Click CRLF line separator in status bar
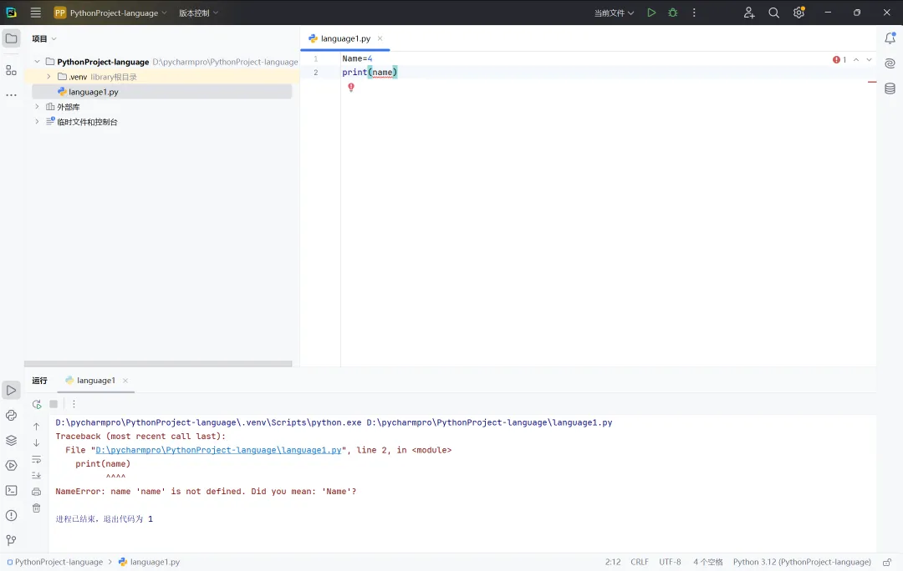903x571 pixels. tap(640, 563)
